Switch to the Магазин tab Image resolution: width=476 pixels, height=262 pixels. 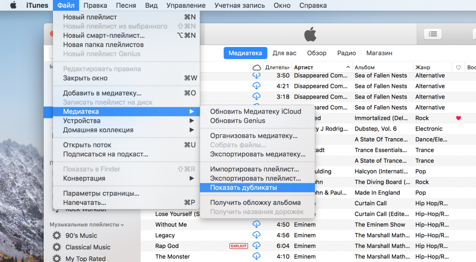coord(379,53)
